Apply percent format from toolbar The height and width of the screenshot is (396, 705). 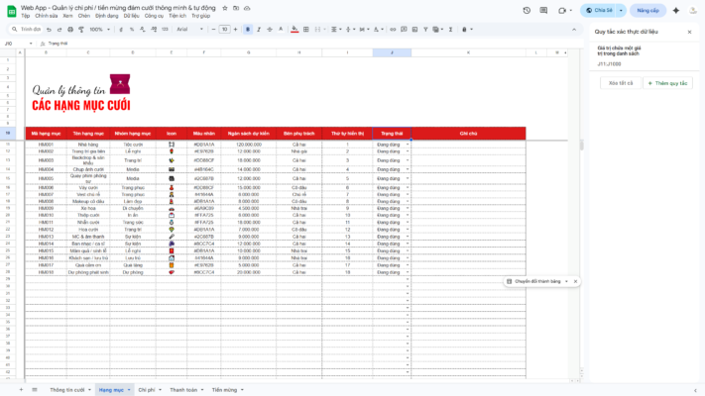tap(132, 29)
